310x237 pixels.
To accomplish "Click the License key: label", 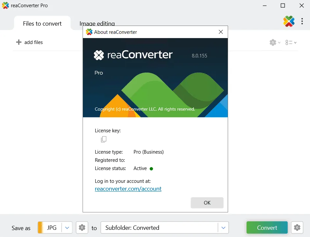I will (108, 131).
